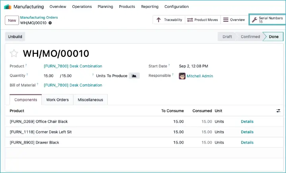The width and height of the screenshot is (286, 173).
Task: Switch to the Work Orders tab
Action: tap(57, 100)
